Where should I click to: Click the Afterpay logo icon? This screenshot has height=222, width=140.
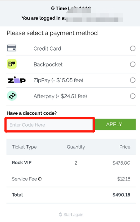point(12,96)
